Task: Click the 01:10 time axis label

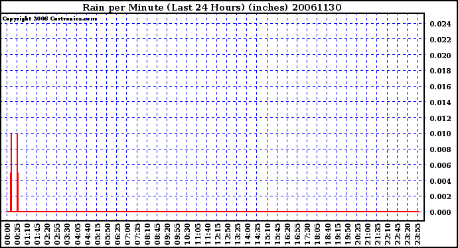Action: tap(27, 234)
